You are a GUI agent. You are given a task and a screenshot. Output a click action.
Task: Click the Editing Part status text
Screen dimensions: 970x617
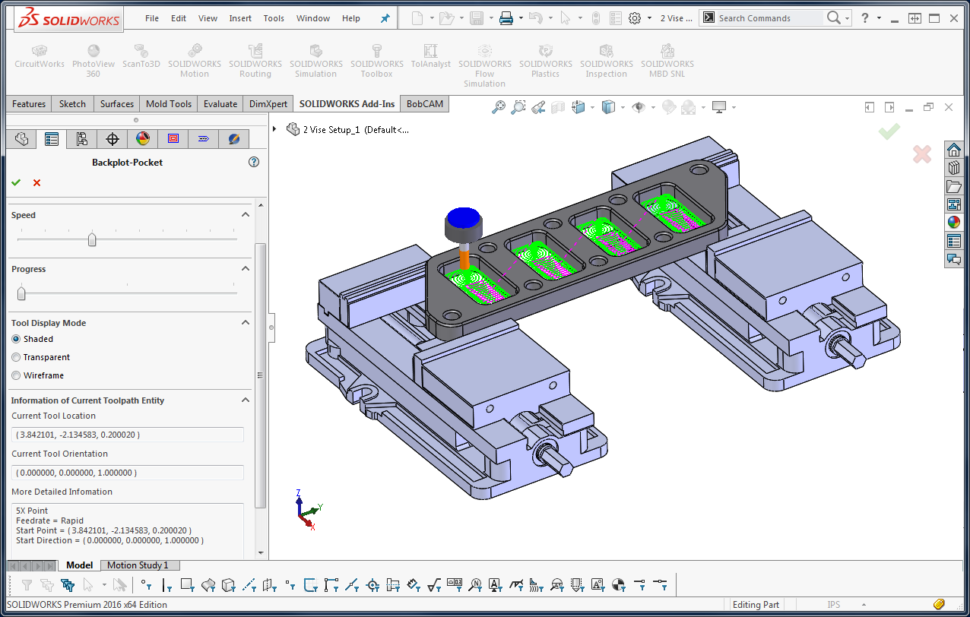coord(756,605)
